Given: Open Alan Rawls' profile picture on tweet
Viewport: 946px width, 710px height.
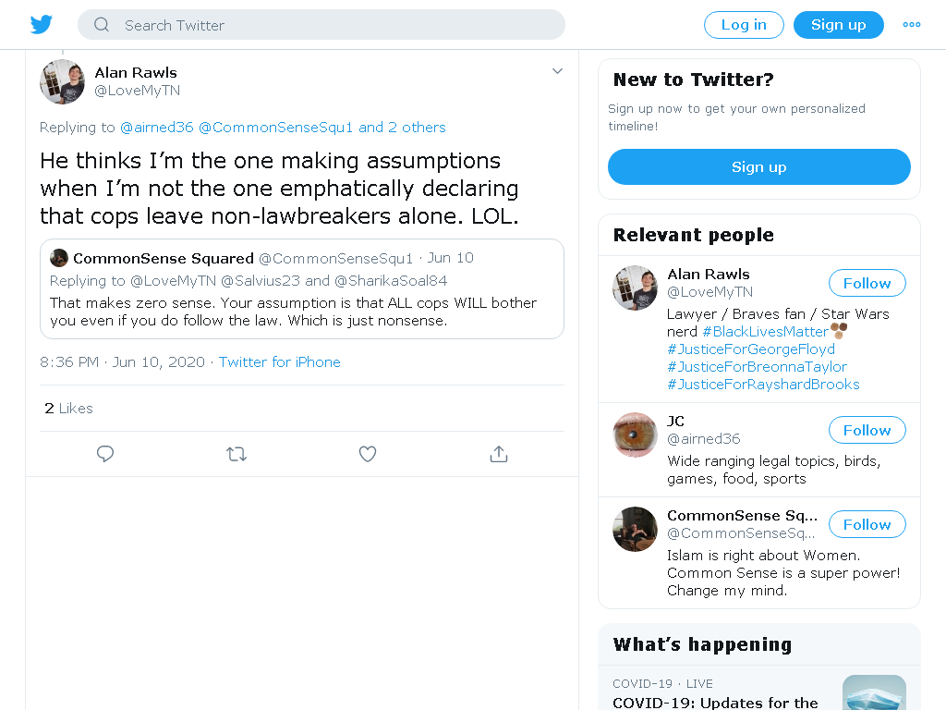Looking at the screenshot, I should 62,81.
